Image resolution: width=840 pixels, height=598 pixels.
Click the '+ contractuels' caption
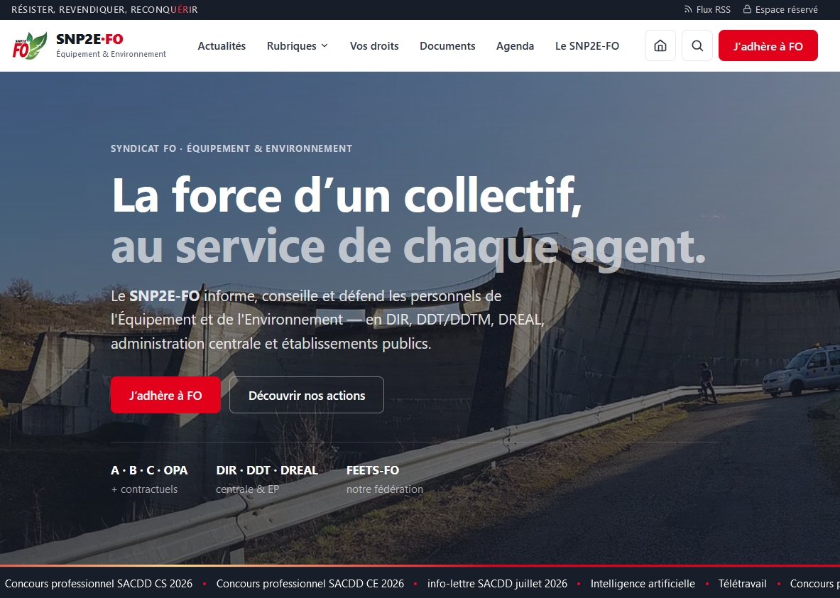coord(144,489)
